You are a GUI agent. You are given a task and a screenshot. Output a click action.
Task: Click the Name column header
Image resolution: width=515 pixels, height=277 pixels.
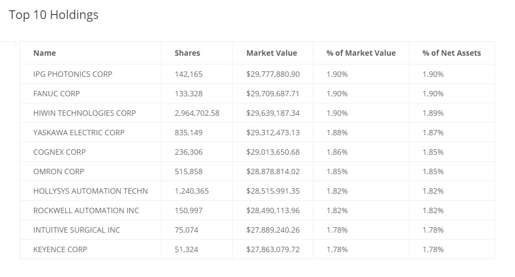[x=44, y=53]
